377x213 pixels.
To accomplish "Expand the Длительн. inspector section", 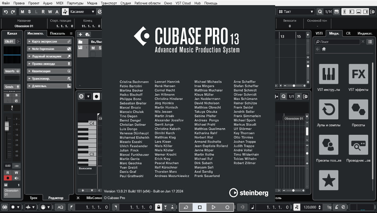I will 49,86.
